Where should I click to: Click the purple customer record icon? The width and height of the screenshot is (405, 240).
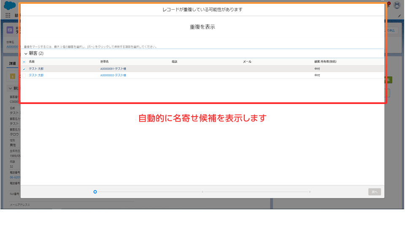(x=10, y=30)
